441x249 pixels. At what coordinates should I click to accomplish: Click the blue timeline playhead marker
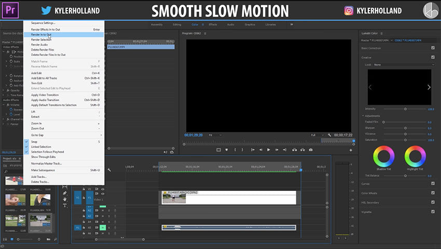pyautogui.click(x=300, y=170)
